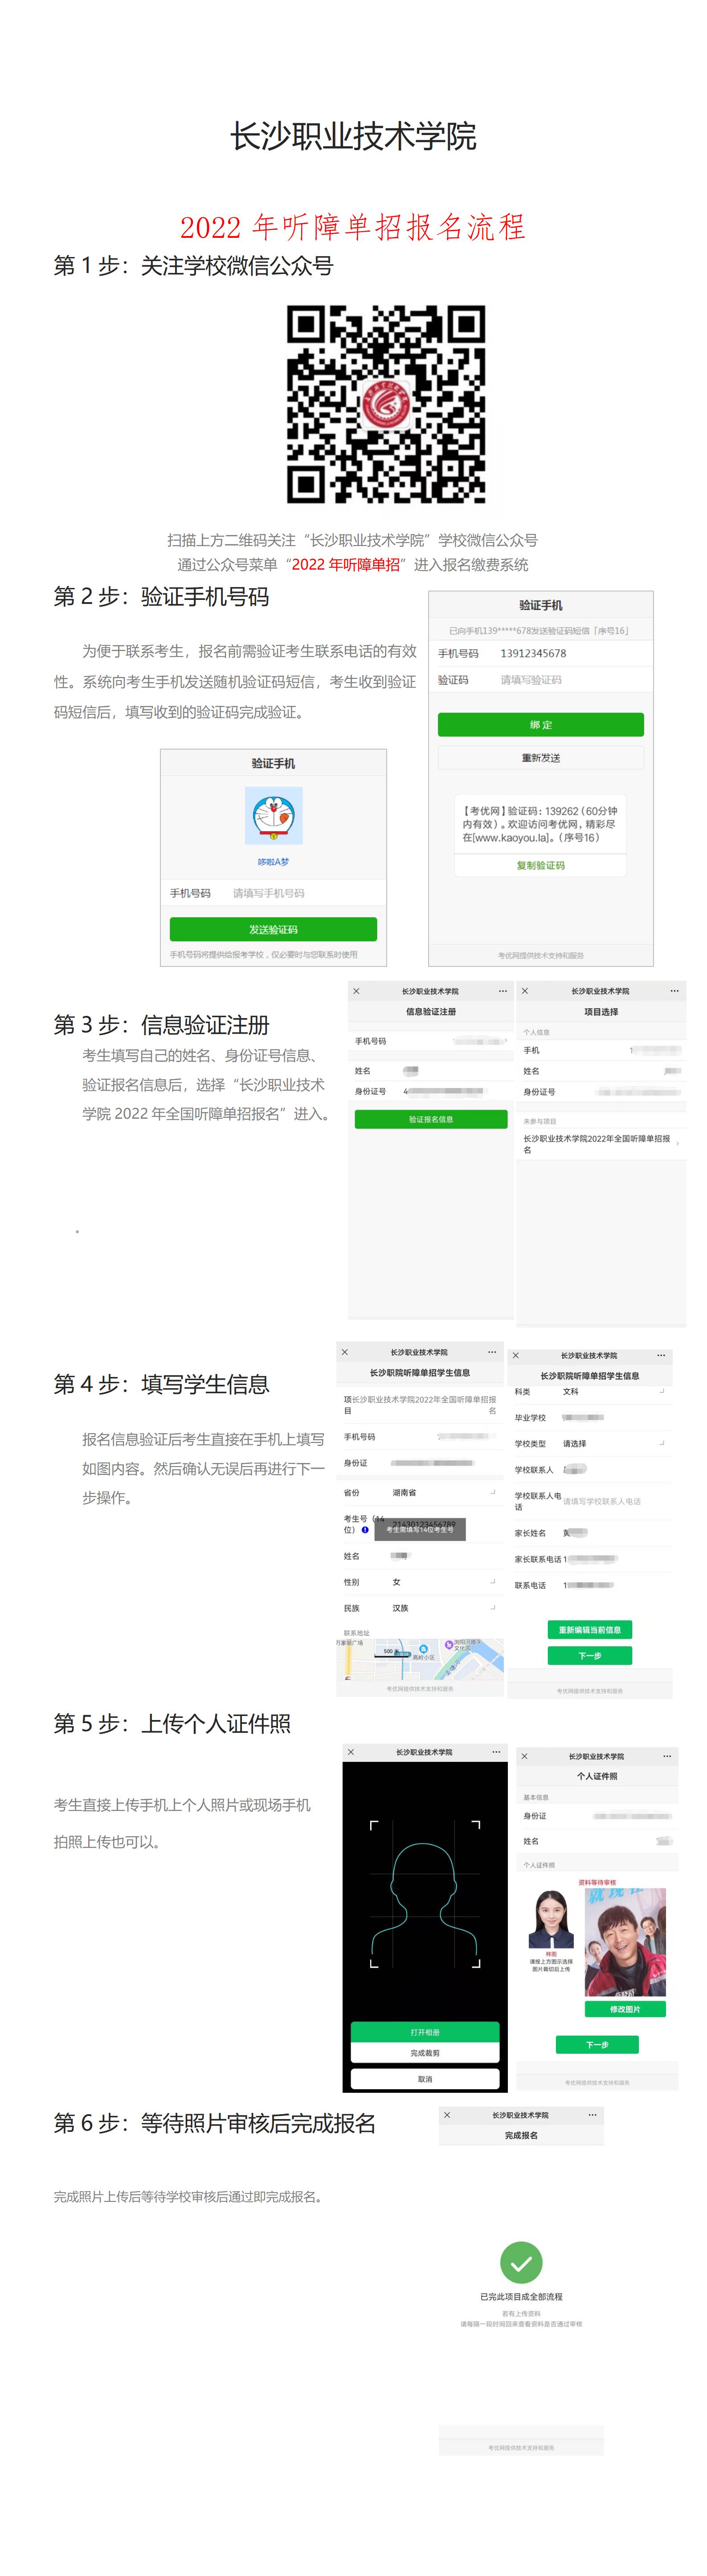Close the 项目选择 screen with X icon
Viewport: 707px width, 2576px height.
(x=525, y=991)
